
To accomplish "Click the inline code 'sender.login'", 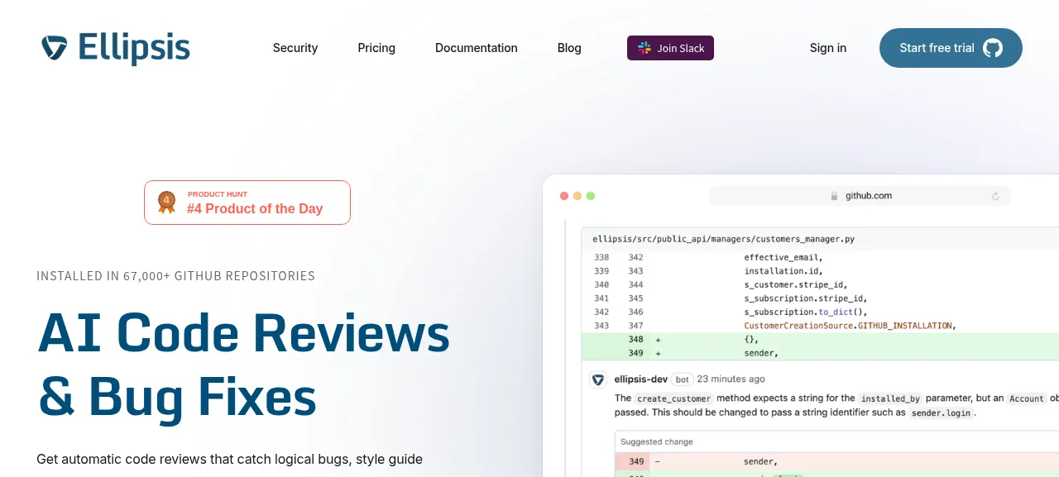I will [941, 413].
